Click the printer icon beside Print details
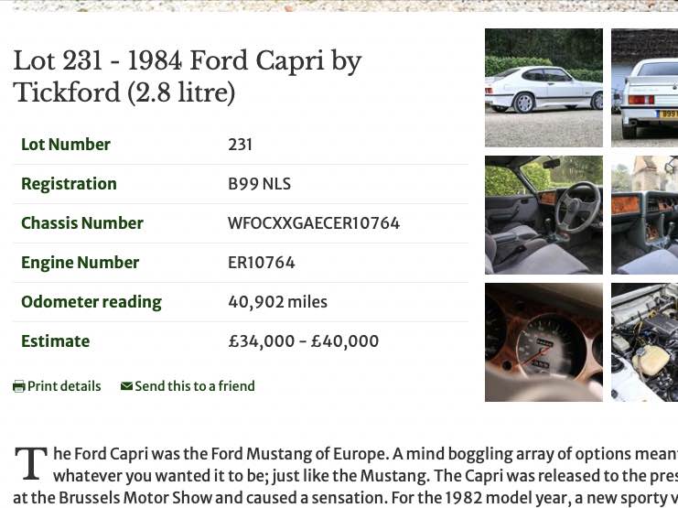This screenshot has height=508, width=678. [18, 386]
